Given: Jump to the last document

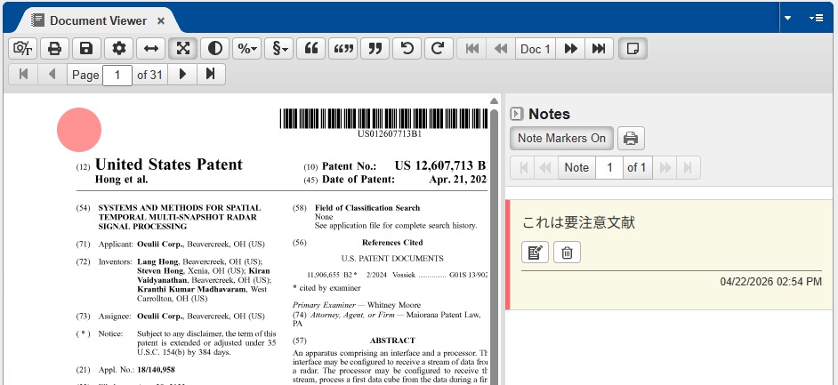Looking at the screenshot, I should point(600,49).
